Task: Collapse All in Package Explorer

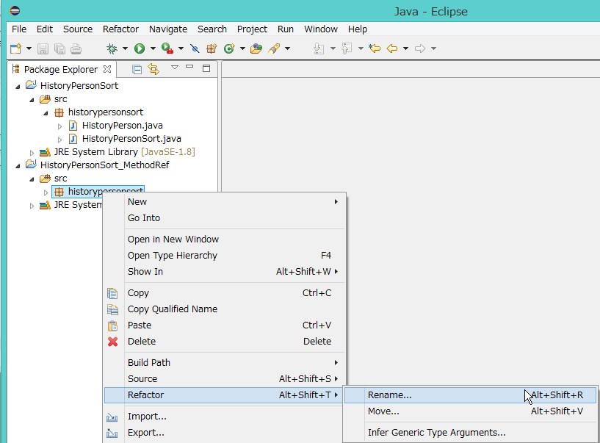Action: pos(137,69)
